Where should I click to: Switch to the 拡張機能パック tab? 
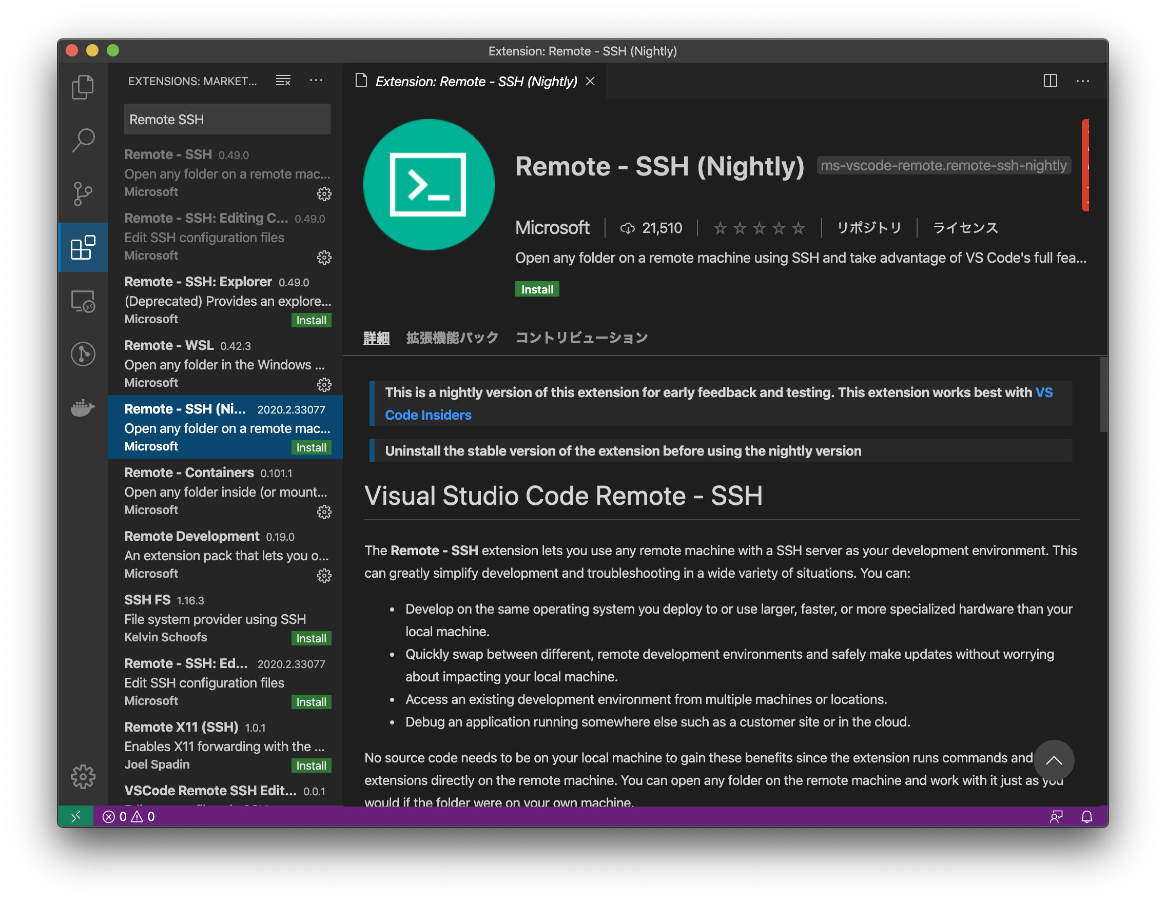tap(451, 337)
